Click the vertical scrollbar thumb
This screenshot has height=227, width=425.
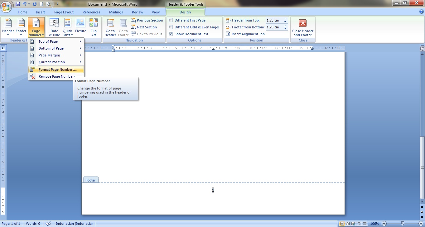[422, 167]
